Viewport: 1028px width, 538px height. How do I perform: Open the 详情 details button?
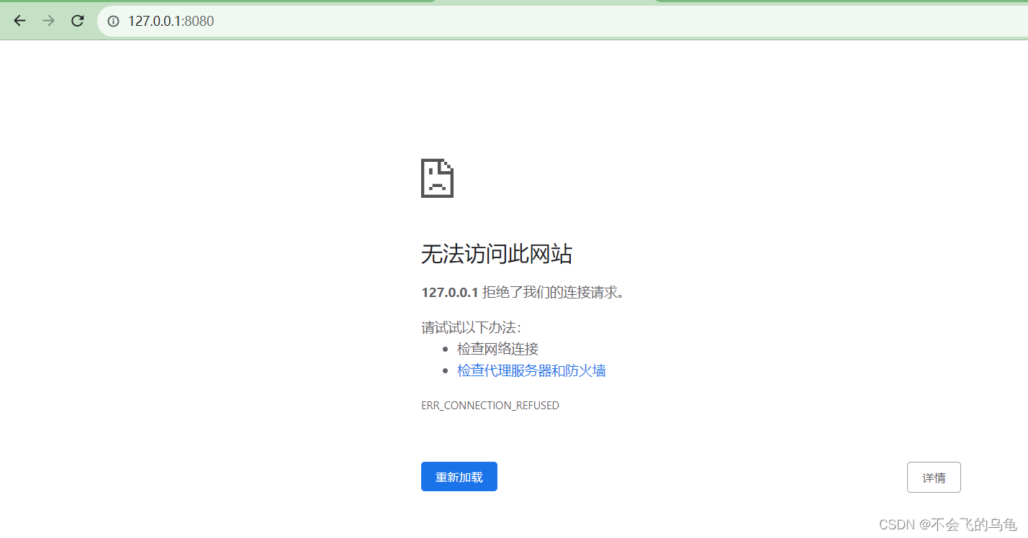click(x=934, y=478)
